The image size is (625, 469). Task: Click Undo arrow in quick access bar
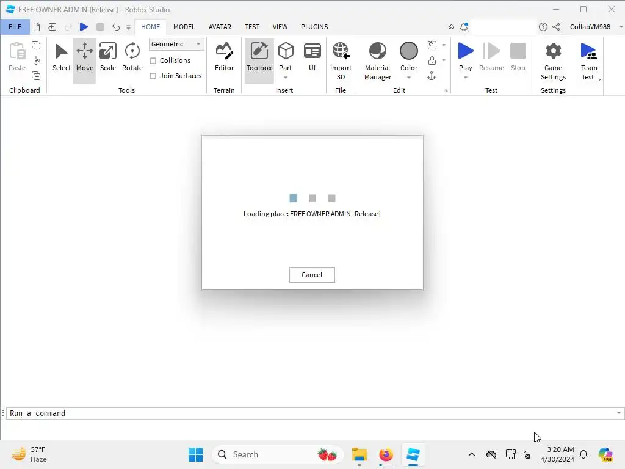(x=115, y=27)
